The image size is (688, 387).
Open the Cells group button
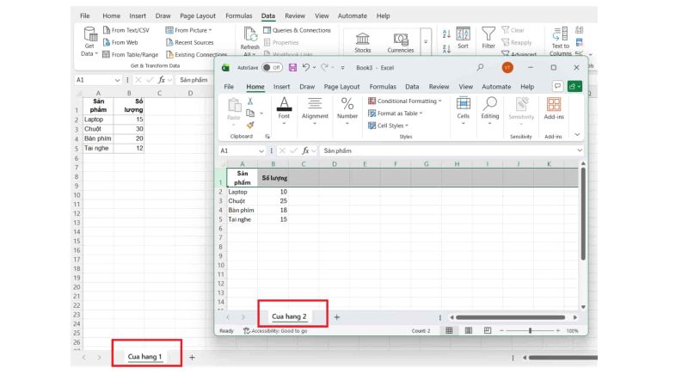[x=464, y=111]
